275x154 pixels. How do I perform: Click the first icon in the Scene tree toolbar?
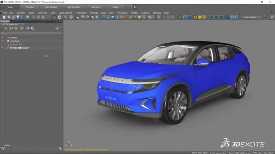[x=3, y=29]
